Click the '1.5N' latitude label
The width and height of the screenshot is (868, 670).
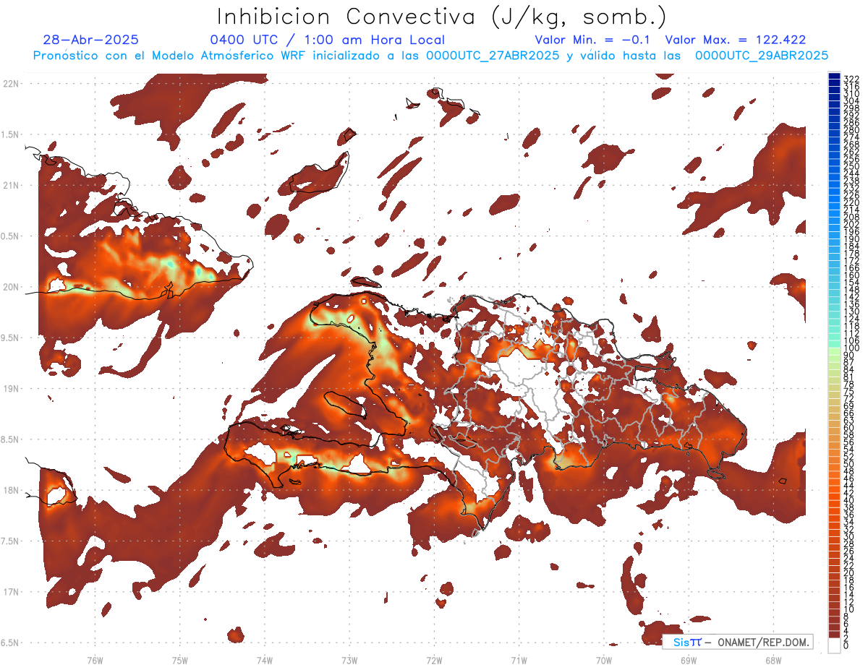click(11, 134)
